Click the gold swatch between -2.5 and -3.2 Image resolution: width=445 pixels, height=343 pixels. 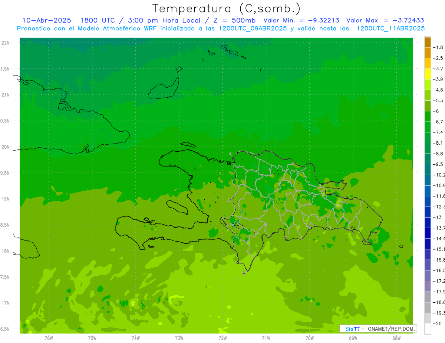428,64
